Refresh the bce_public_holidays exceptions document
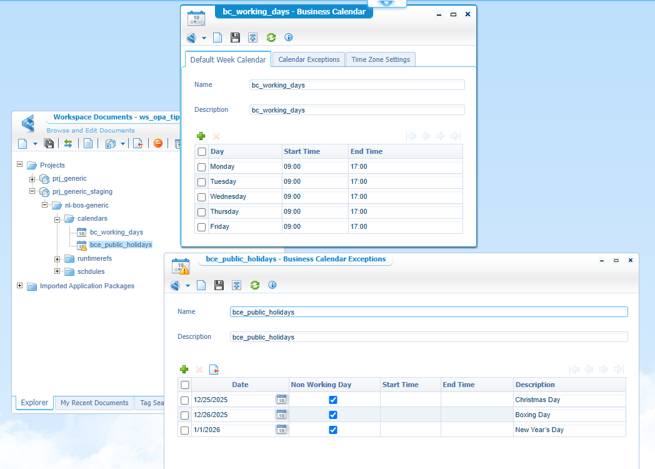The image size is (655, 469). [254, 285]
